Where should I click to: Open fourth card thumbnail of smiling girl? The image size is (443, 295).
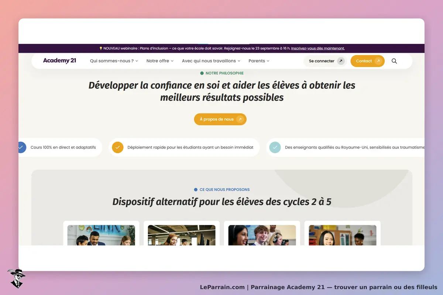tap(343, 235)
